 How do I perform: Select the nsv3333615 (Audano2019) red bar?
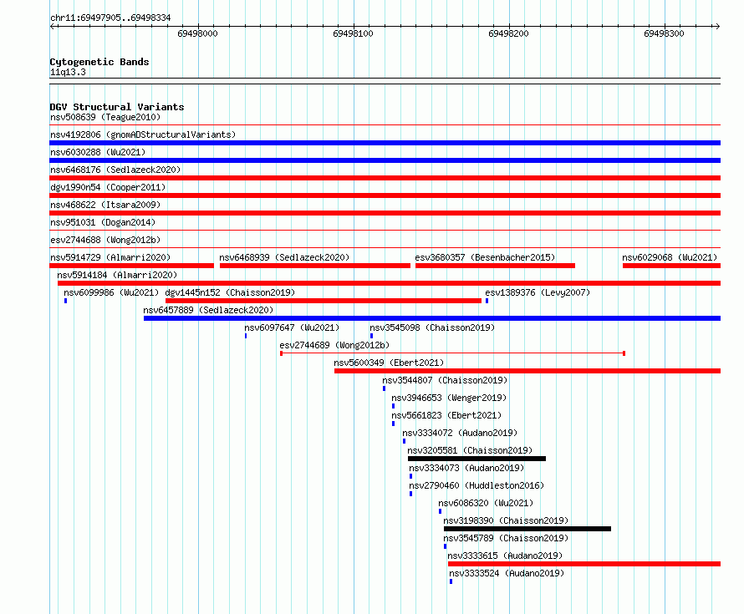tap(584, 564)
